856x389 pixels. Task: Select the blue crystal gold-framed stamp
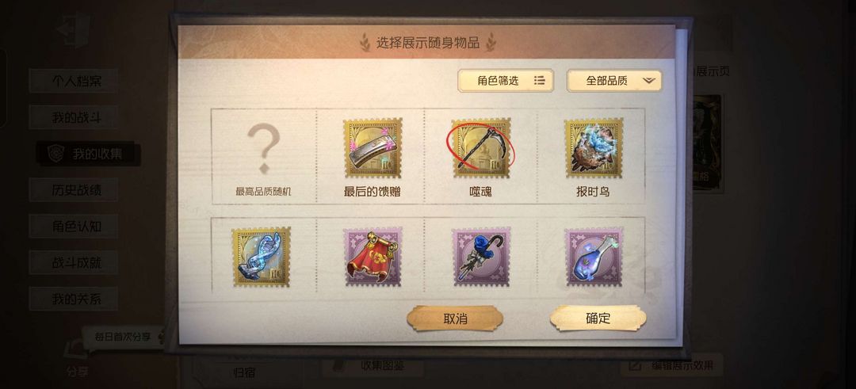[x=261, y=257]
